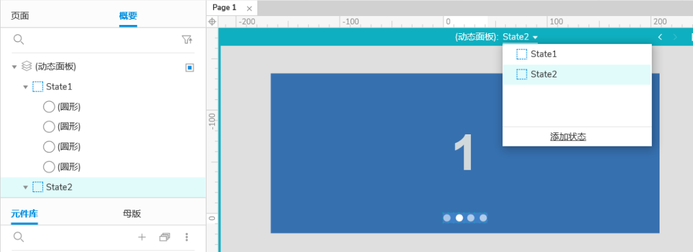Open the State2 dropdown in panel header
Screen dimensions: 693x252
pyautogui.click(x=520, y=37)
